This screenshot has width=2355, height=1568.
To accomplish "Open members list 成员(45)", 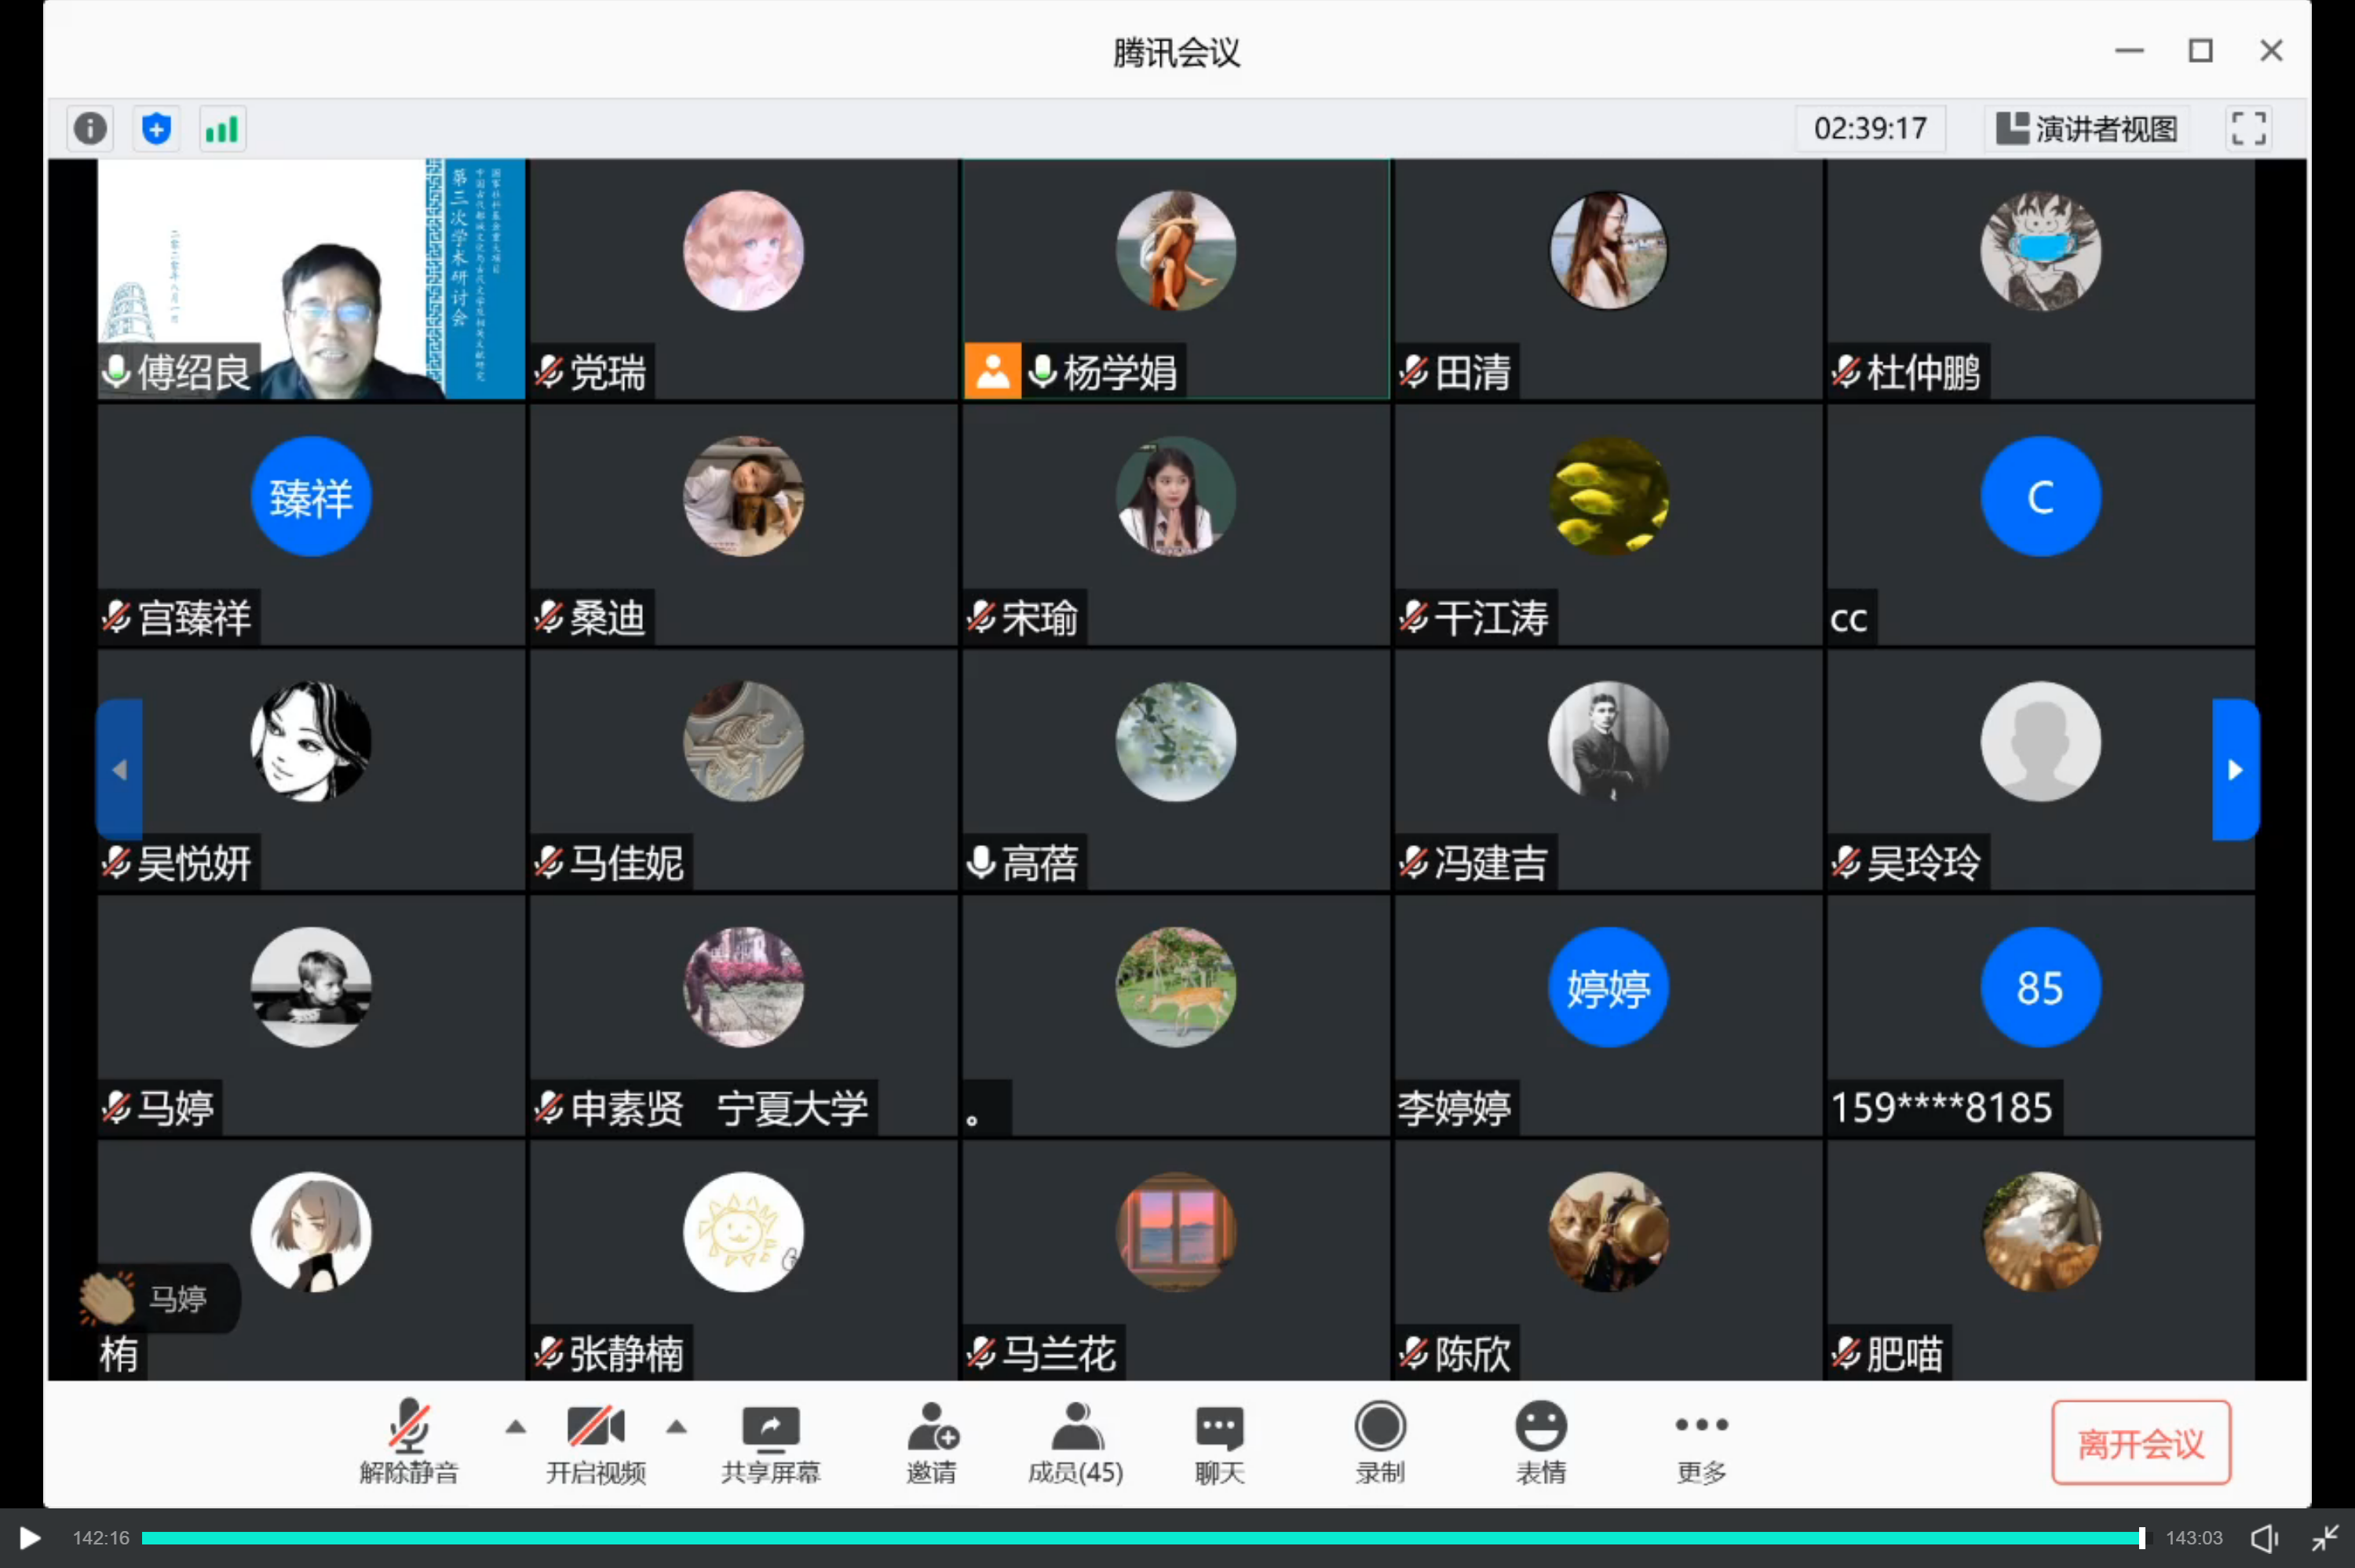I will [x=1076, y=1442].
